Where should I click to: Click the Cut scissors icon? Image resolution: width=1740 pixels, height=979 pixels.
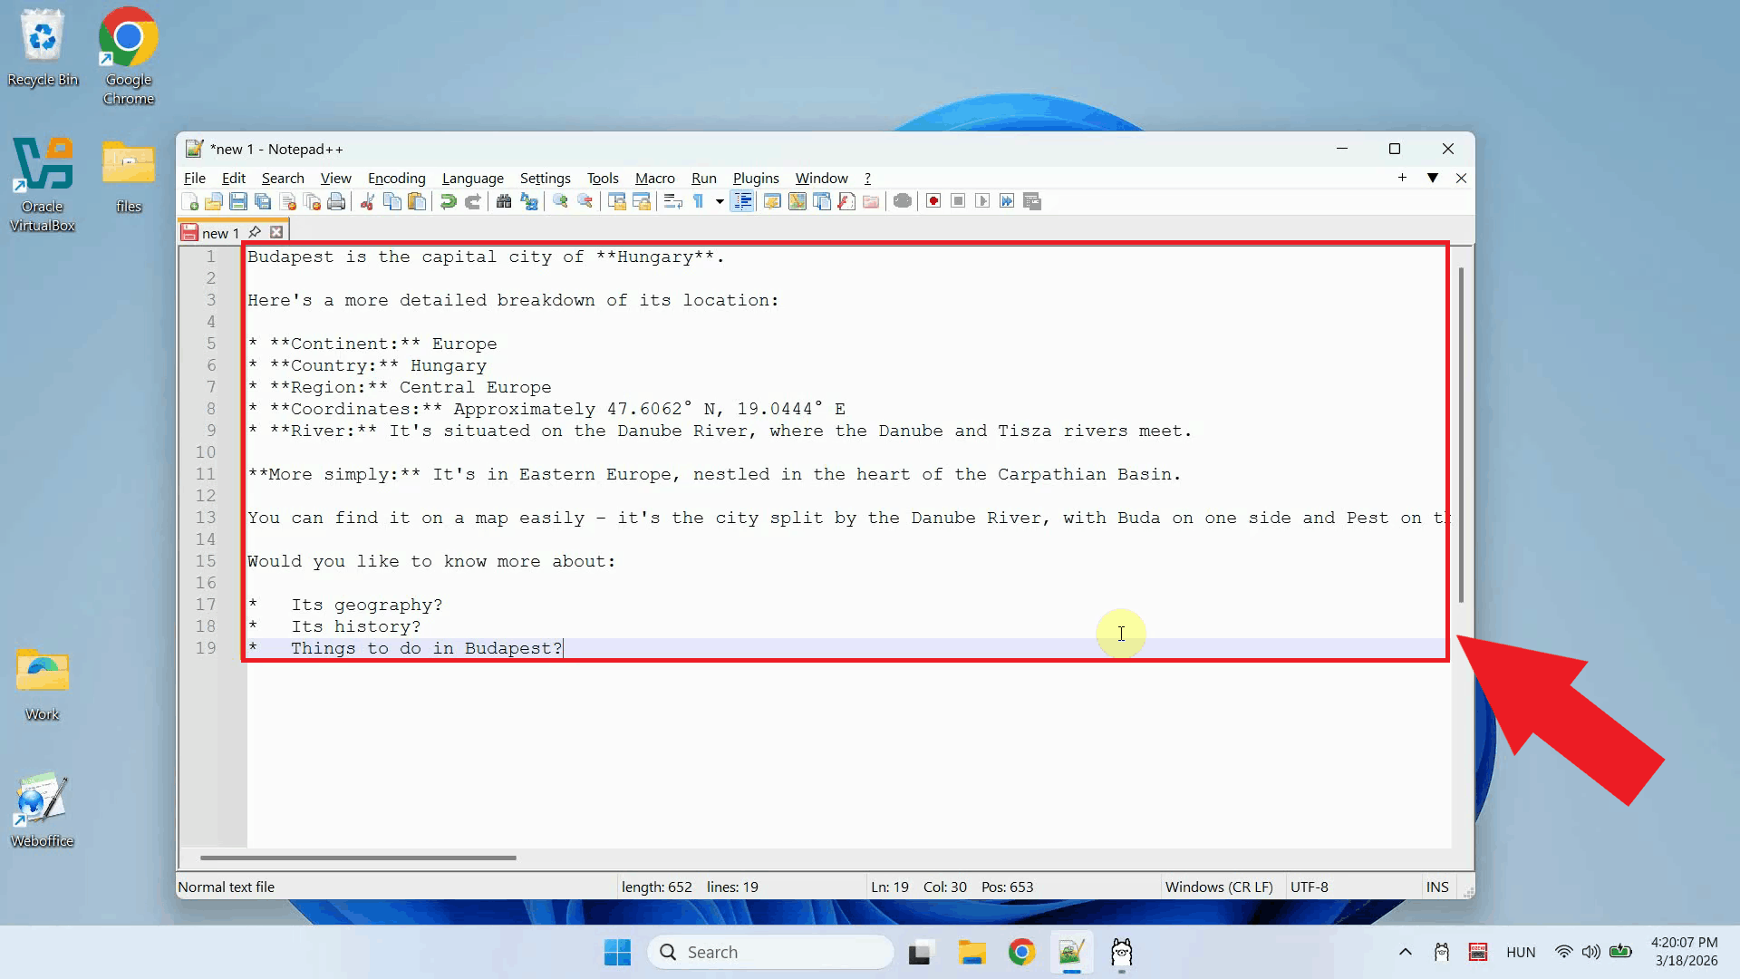367,201
